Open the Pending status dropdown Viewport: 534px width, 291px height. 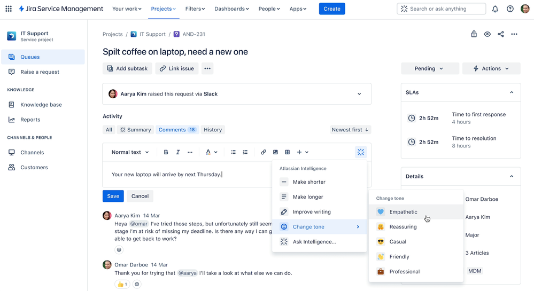click(430, 68)
